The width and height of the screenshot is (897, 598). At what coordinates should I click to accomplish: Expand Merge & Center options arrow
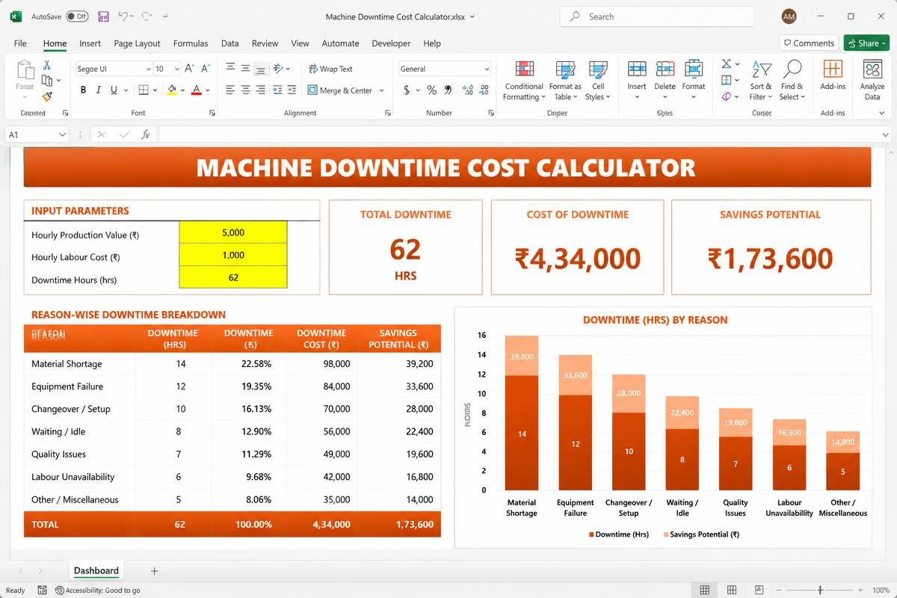click(382, 90)
